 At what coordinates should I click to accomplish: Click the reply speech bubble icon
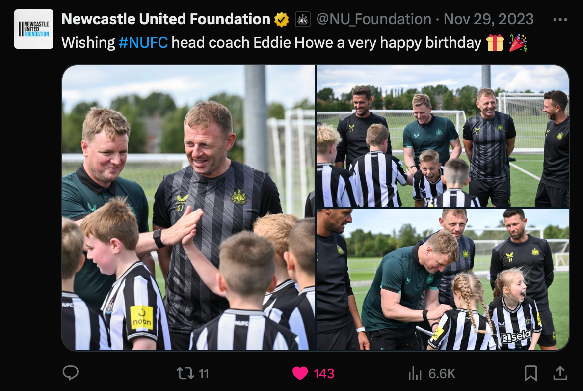tap(71, 373)
